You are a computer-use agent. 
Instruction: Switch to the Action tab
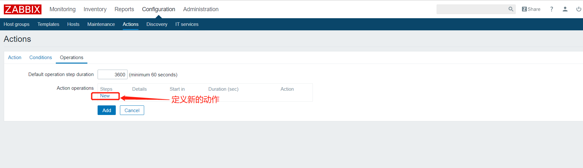click(15, 57)
